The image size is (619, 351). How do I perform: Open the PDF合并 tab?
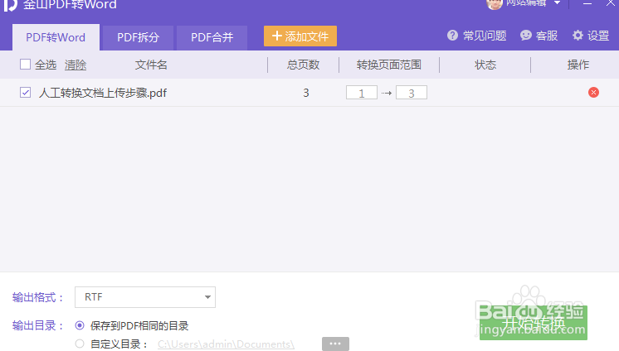pos(212,38)
